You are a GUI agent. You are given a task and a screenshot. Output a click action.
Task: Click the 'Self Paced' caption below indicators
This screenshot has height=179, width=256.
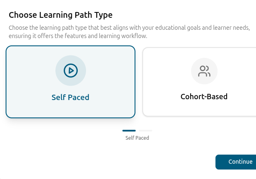point(137,138)
